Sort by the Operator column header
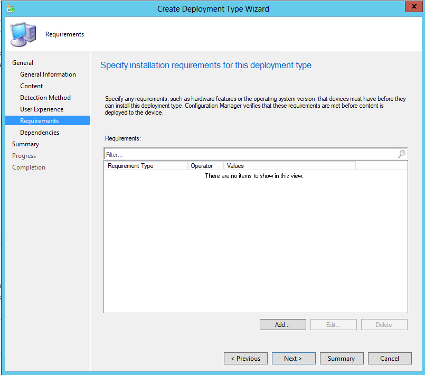The height and width of the screenshot is (375, 425). [x=206, y=166]
